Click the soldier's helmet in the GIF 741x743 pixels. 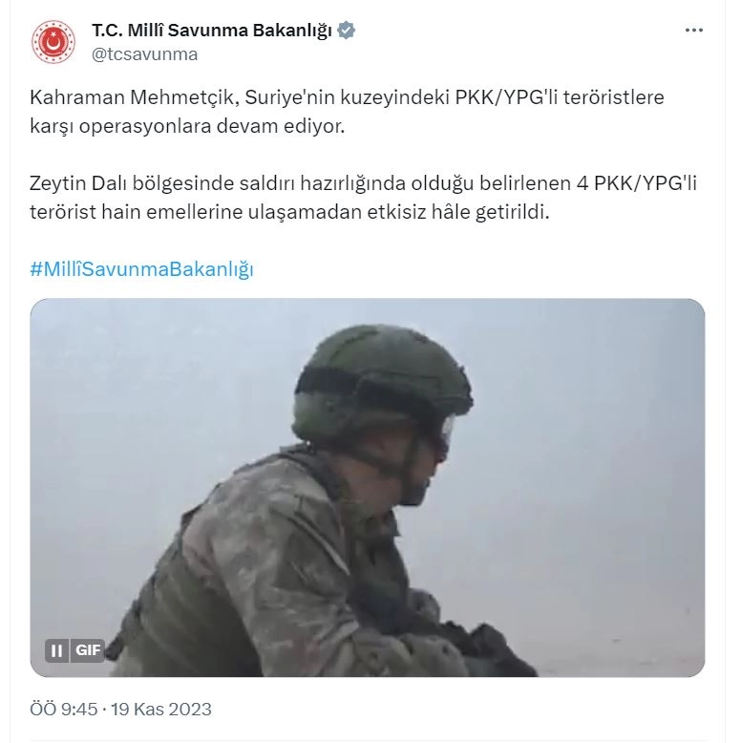pos(382,379)
